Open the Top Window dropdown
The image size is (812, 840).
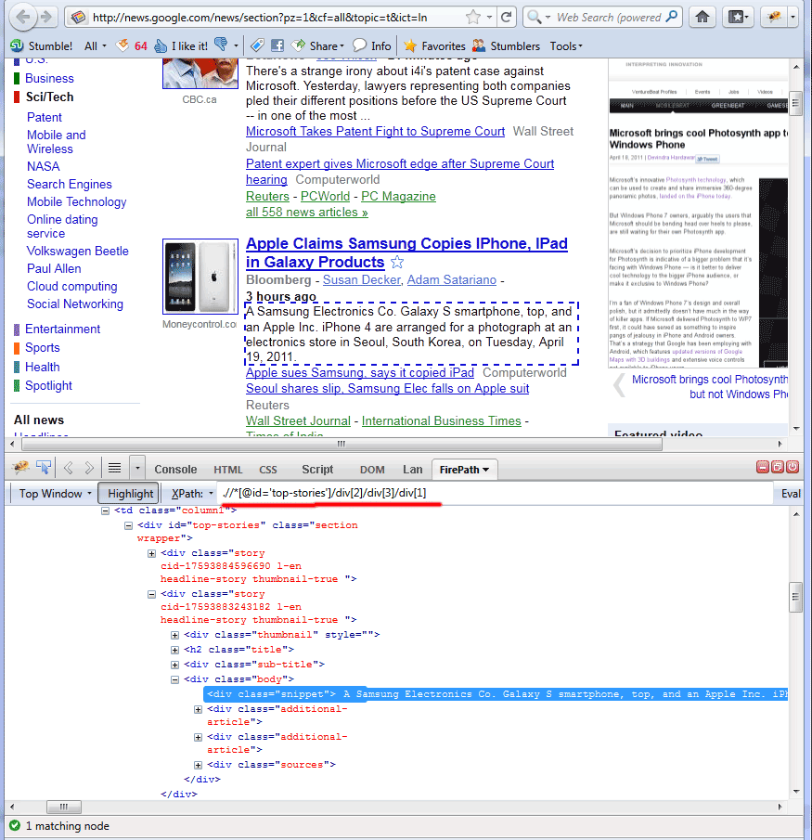55,494
